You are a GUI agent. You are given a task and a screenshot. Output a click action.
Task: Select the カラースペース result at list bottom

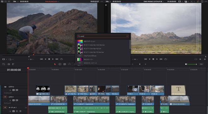(x=103, y=63)
